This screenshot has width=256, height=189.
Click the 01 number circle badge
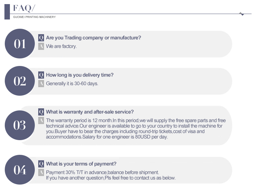click(x=20, y=44)
